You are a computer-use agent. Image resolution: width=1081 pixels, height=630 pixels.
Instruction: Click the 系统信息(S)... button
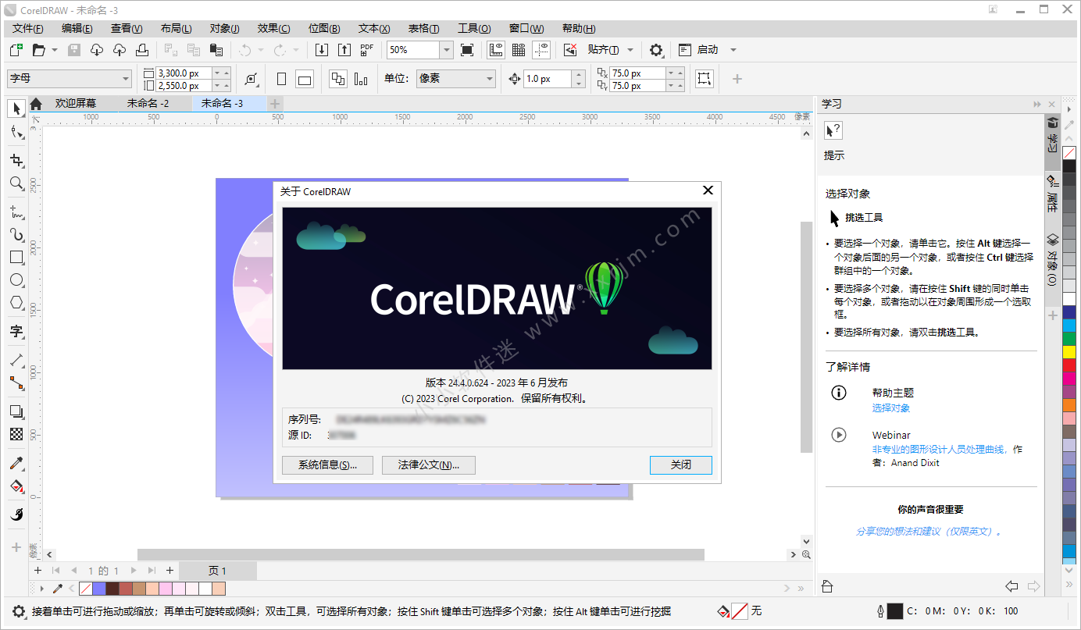click(327, 465)
